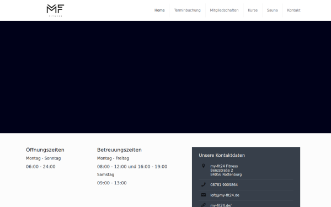Email loft@my-fit24.de link
Image resolution: width=331 pixels, height=207 pixels.
[x=225, y=195]
